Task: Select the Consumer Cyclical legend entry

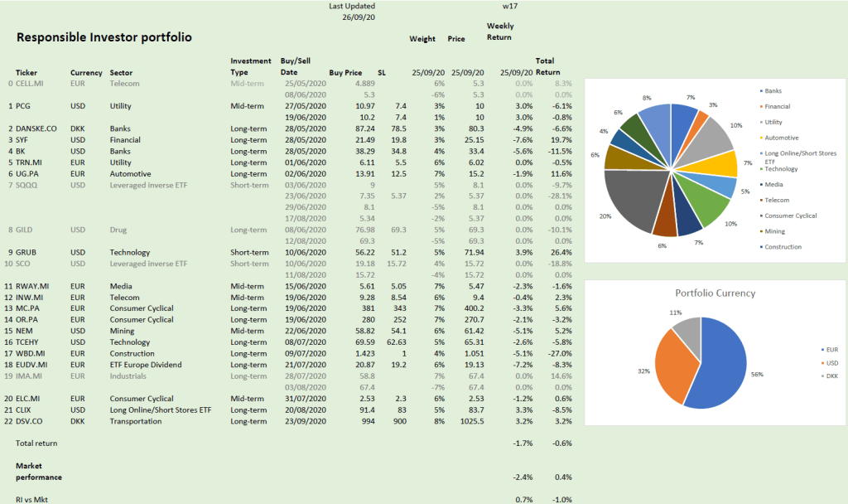Action: [x=791, y=216]
